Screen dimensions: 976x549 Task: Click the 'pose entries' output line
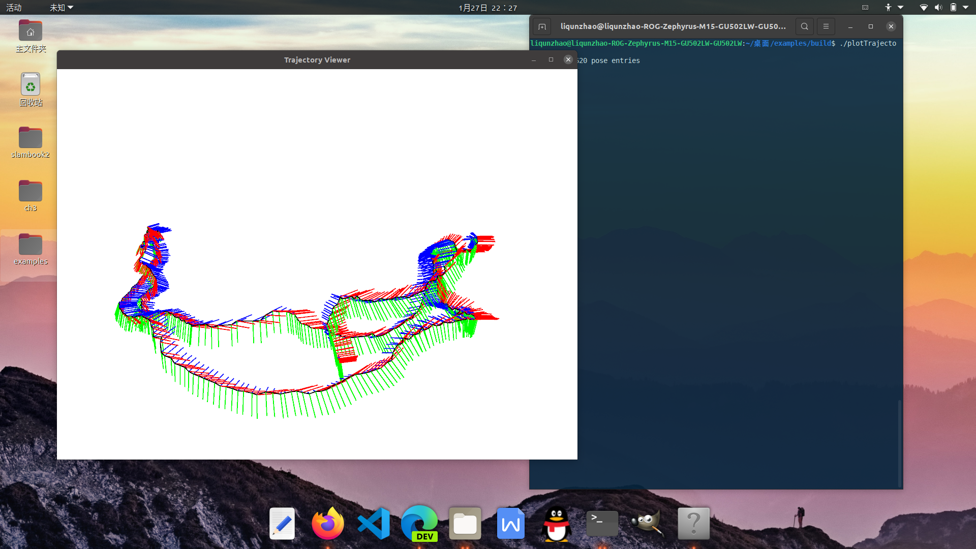coord(615,60)
